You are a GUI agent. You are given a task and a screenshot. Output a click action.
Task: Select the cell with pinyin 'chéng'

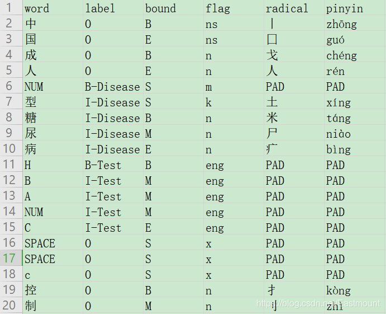coord(341,55)
